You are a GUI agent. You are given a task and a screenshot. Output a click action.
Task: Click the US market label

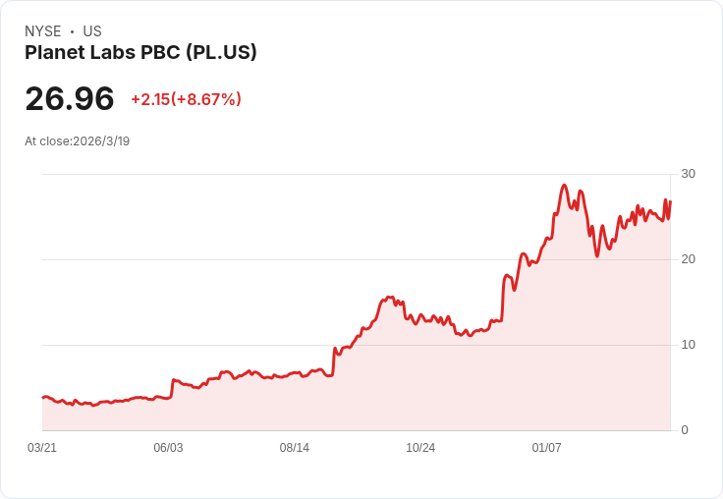(x=92, y=31)
